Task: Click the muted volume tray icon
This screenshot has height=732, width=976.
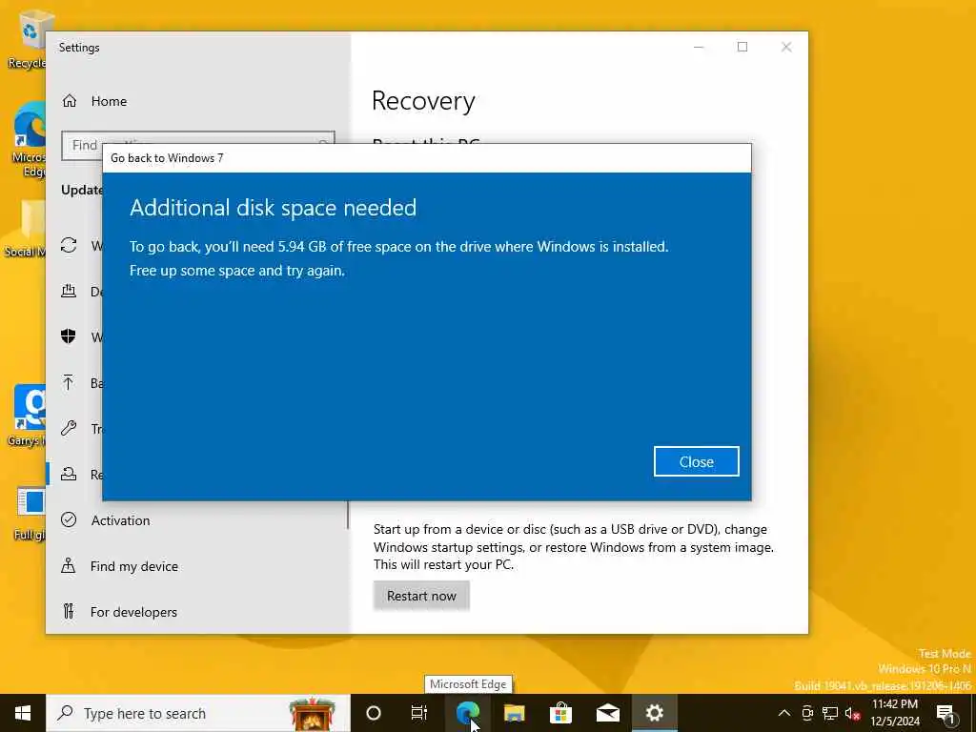Action: 852,713
